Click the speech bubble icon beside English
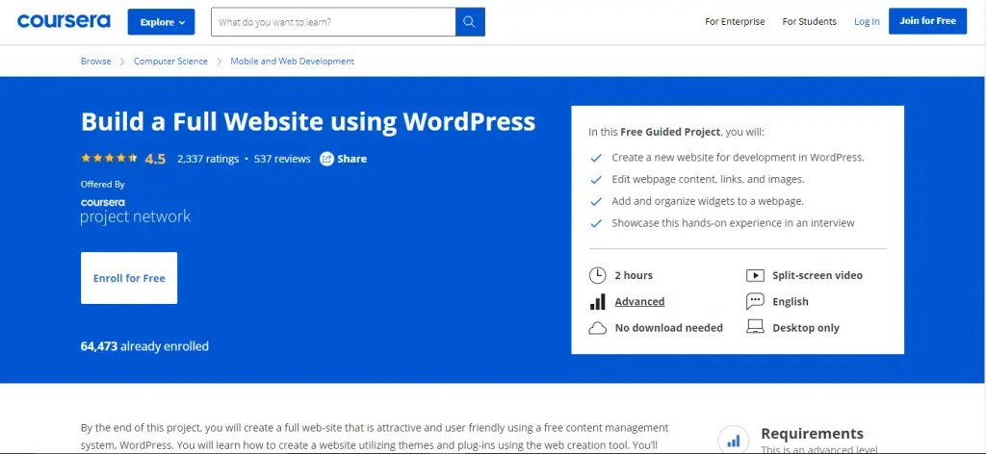The image size is (986, 454). point(755,302)
